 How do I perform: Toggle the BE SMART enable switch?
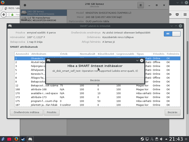click(172, 34)
